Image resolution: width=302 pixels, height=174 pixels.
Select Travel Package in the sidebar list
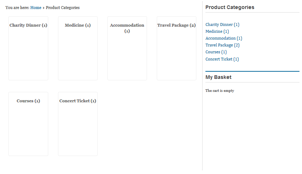click(x=219, y=45)
